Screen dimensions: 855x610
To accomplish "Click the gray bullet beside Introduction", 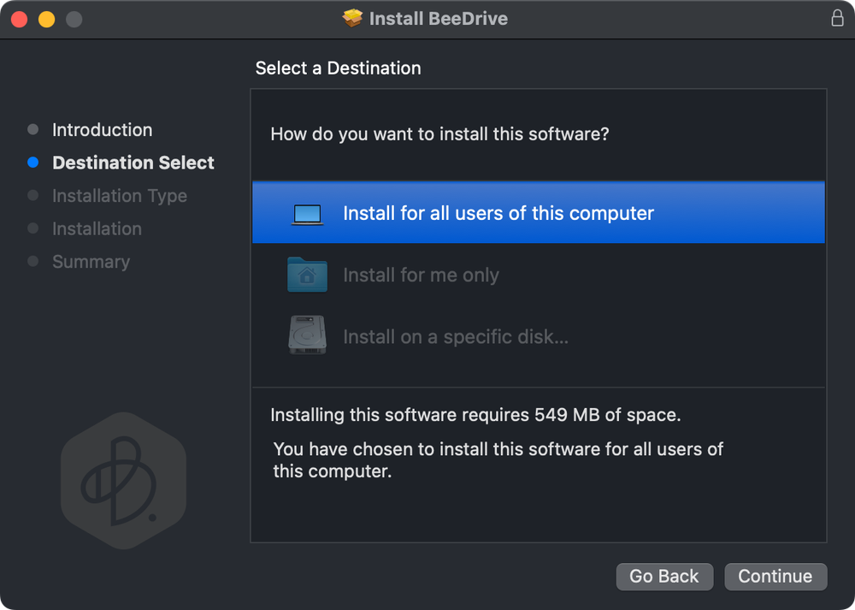I will click(32, 129).
